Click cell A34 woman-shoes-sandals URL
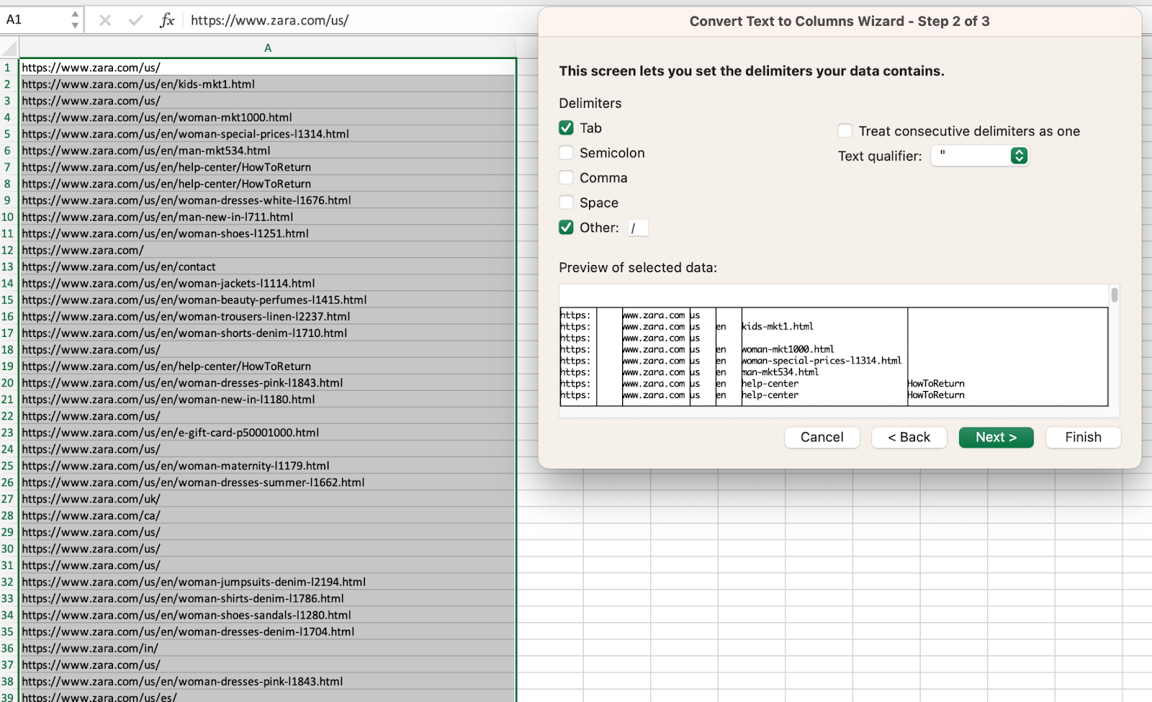1152x702 pixels. [x=268, y=615]
